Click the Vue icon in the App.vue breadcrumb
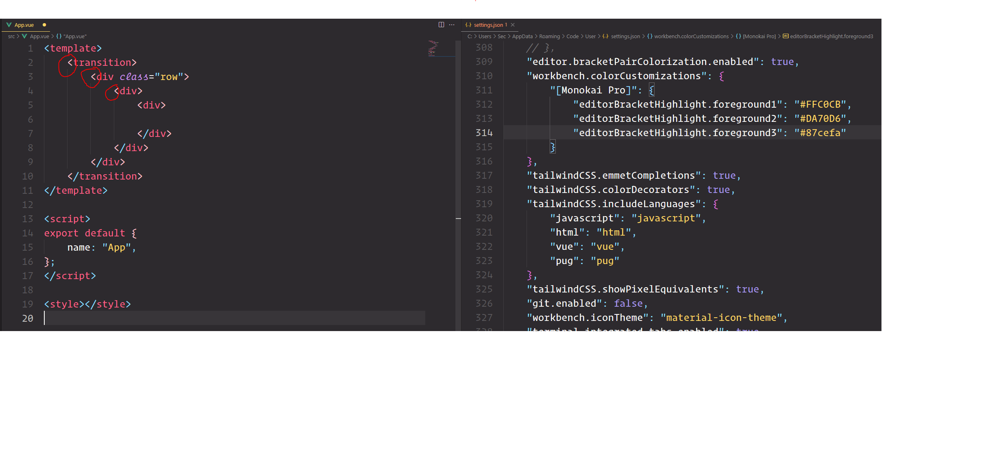Viewport: 988px width, 470px height. [25, 36]
